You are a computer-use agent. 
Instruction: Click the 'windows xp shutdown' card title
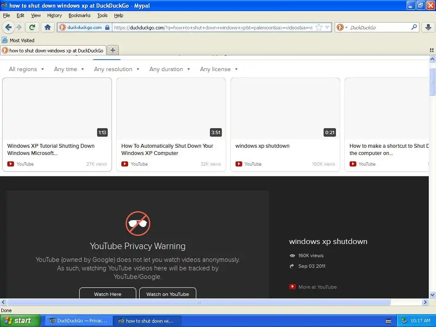(x=262, y=146)
